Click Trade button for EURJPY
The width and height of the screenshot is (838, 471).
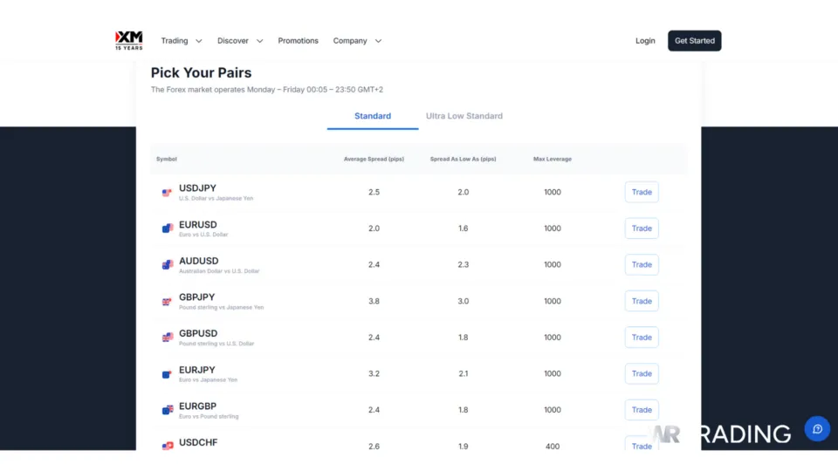click(x=642, y=373)
